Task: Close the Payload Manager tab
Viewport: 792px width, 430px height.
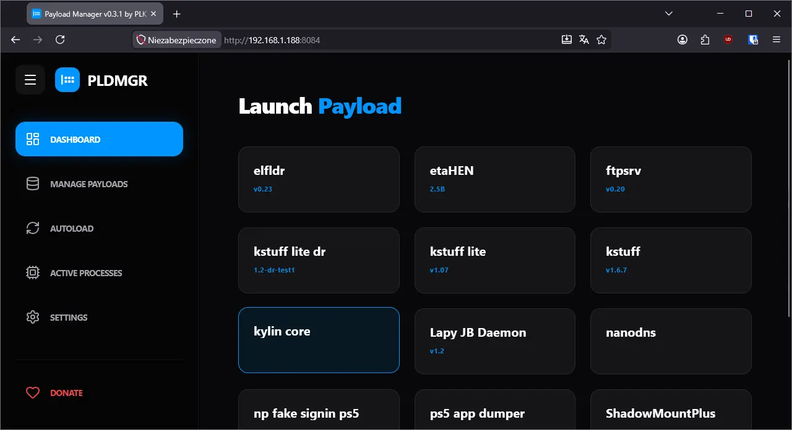Action: coord(153,14)
